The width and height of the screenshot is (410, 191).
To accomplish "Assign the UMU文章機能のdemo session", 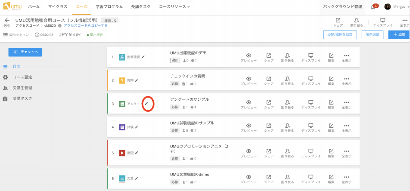I will (x=287, y=179).
